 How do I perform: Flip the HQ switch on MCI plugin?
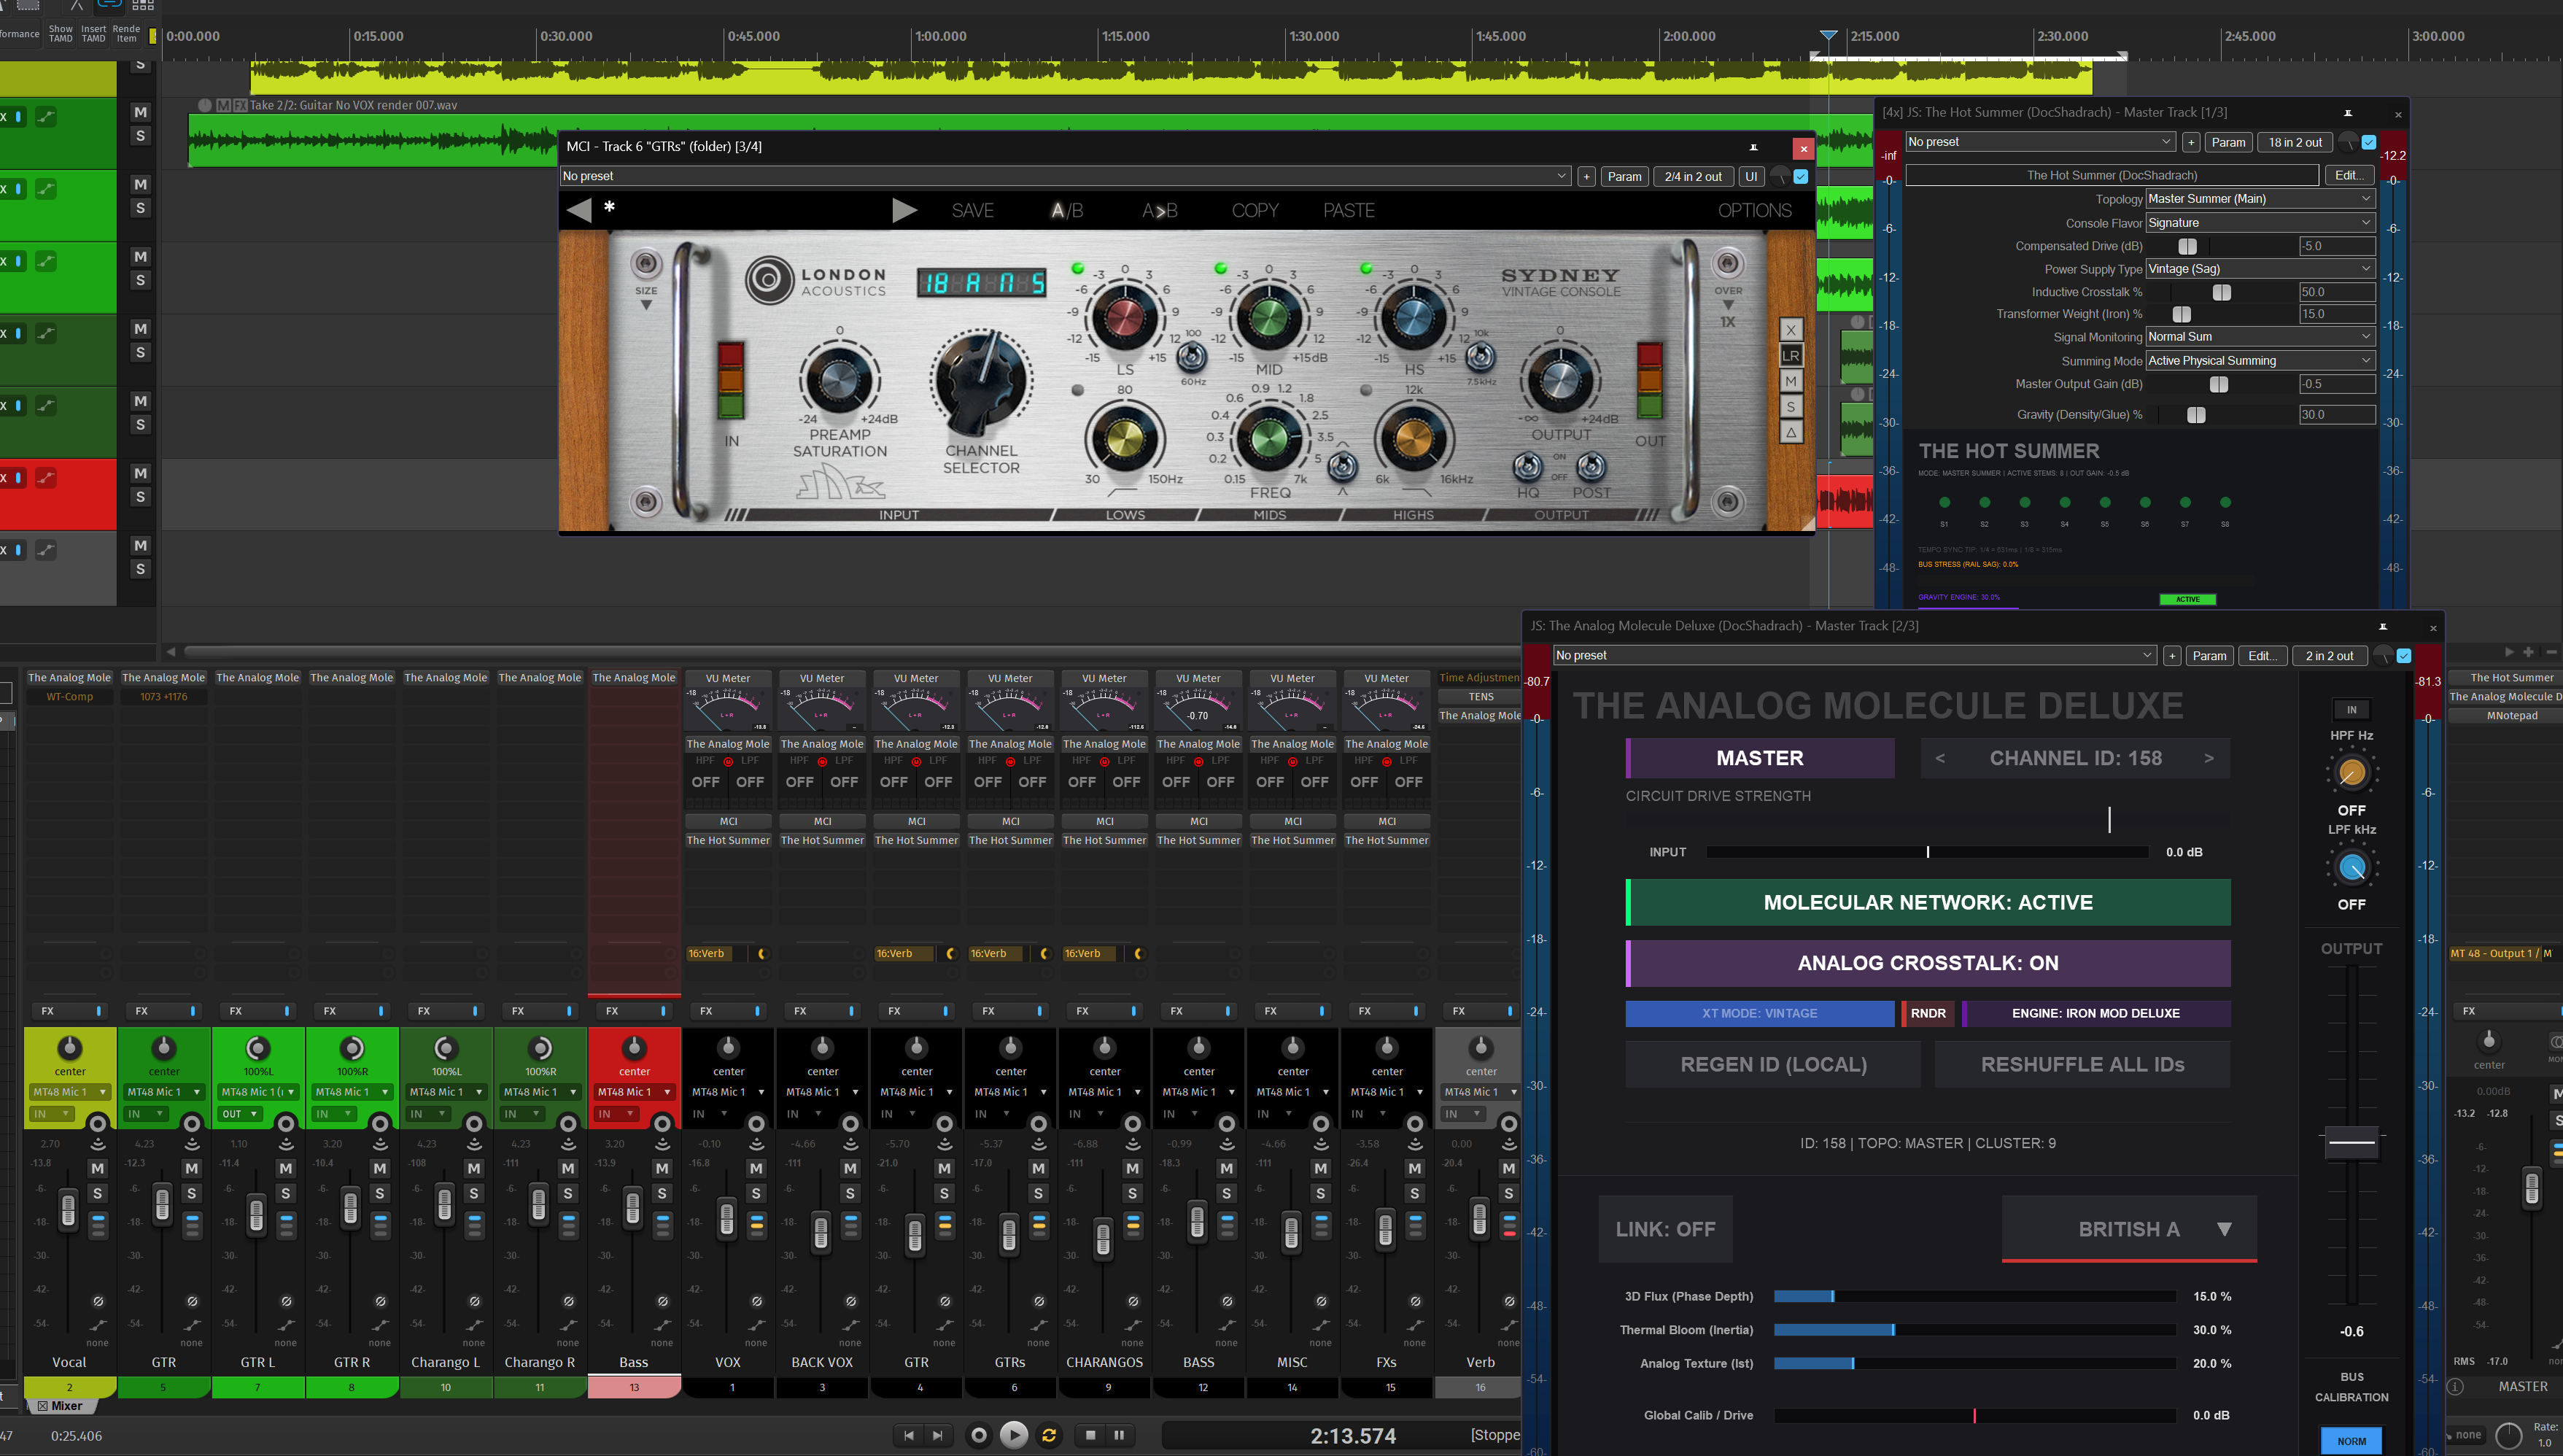click(x=1527, y=466)
